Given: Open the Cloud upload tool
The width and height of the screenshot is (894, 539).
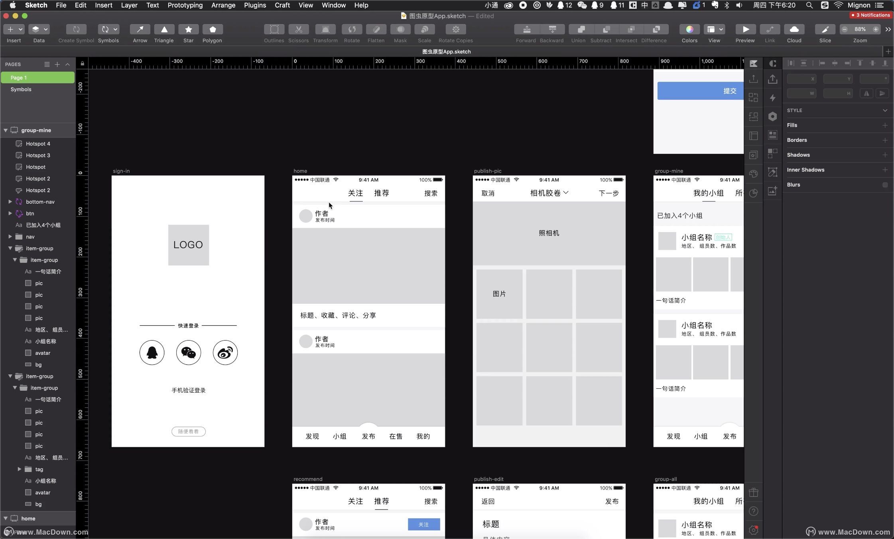Looking at the screenshot, I should (794, 30).
